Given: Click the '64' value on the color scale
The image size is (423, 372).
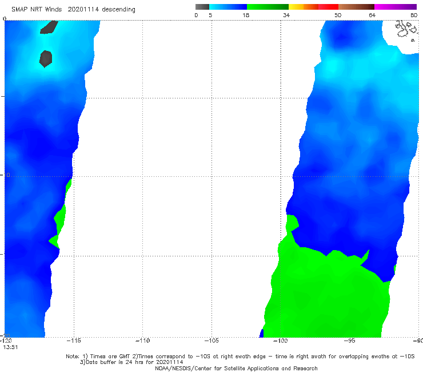Looking at the screenshot, I should 372,15.
